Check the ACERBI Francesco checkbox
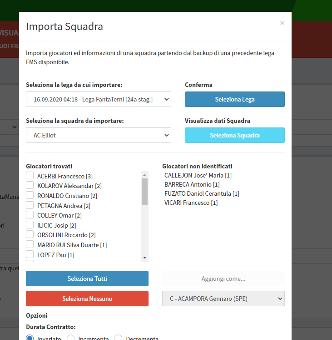Image resolution: width=332 pixels, height=340 pixels. click(30, 176)
